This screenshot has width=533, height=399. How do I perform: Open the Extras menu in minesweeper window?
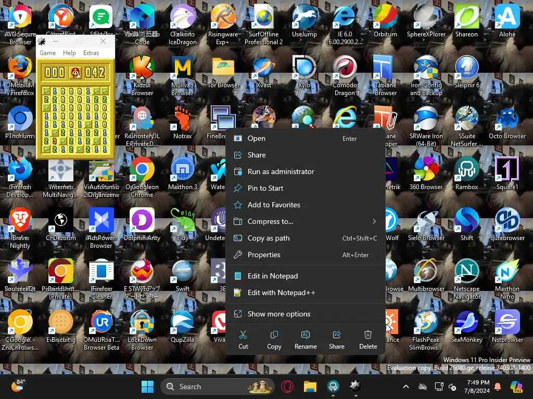[x=91, y=53]
